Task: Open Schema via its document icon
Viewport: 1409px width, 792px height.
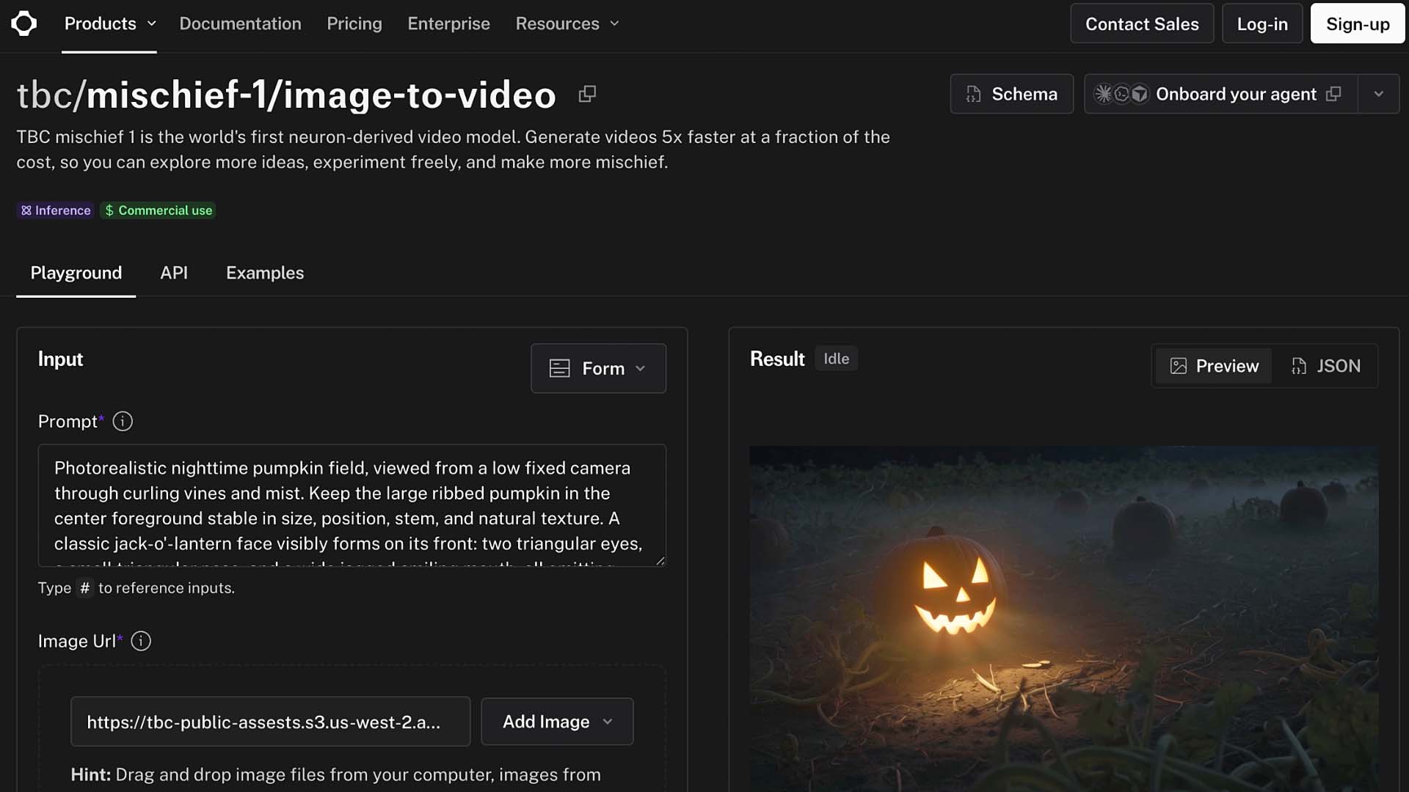Action: [x=973, y=94]
